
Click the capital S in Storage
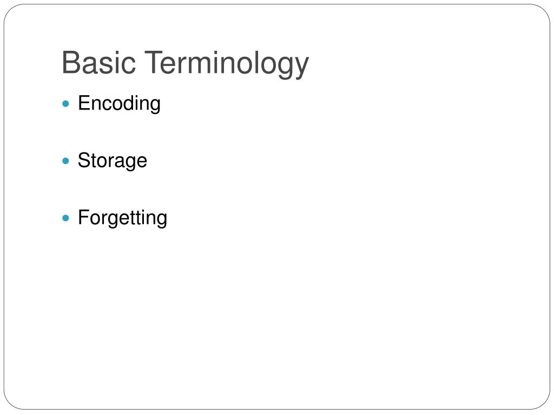(x=85, y=160)
